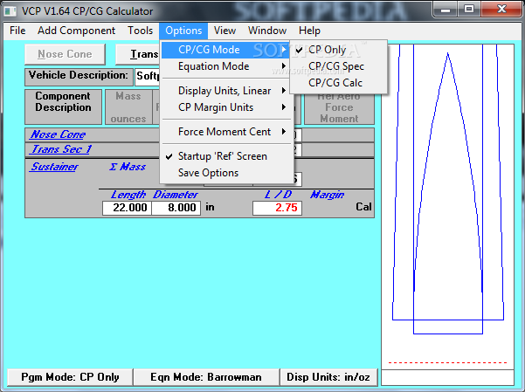Image resolution: width=525 pixels, height=392 pixels.
Task: Click the Vehicle Description label
Action: coord(79,75)
